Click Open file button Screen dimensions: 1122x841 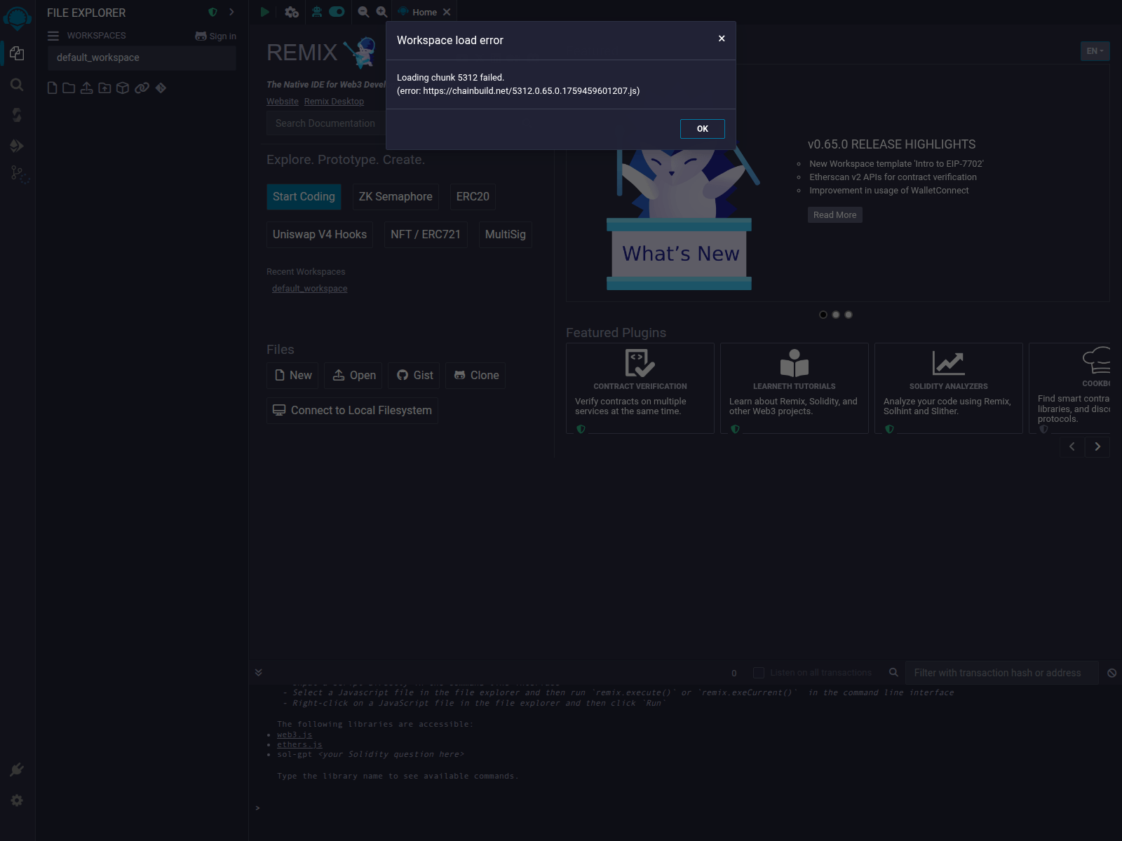pos(353,376)
